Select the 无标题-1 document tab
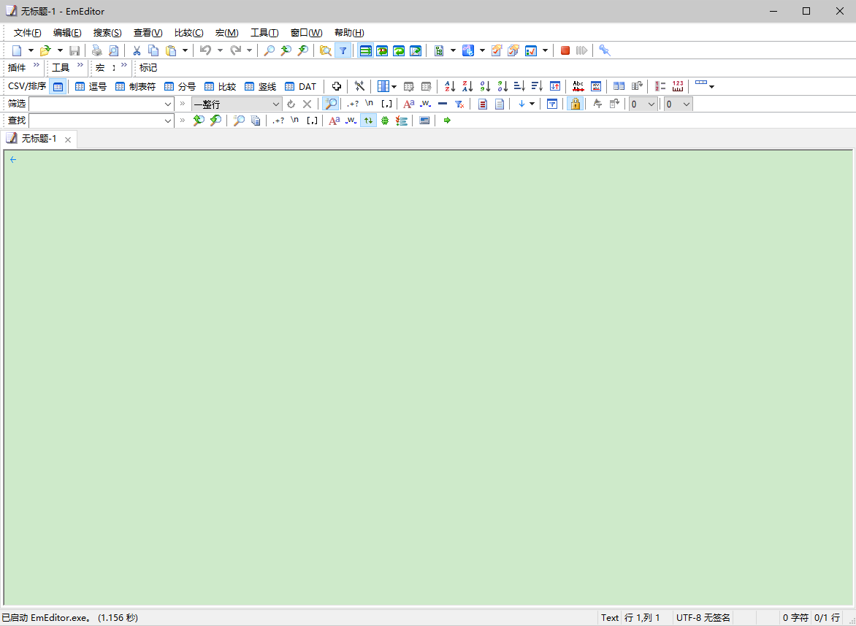 coord(39,140)
